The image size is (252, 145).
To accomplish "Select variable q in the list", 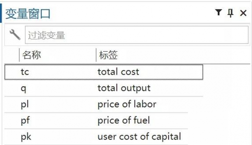I will 24,89.
